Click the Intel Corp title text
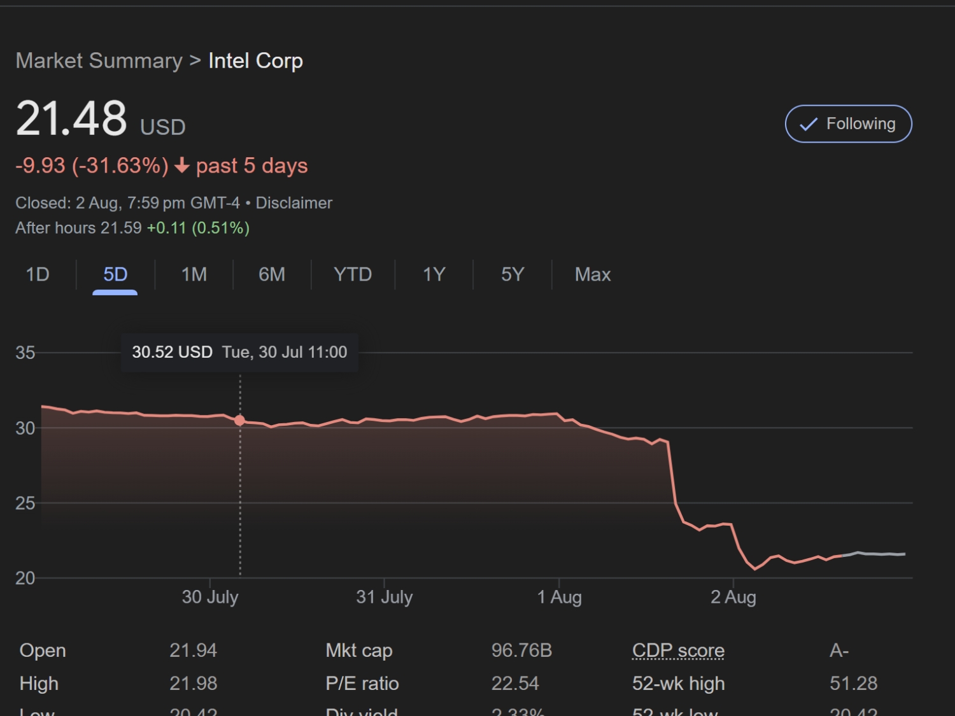Viewport: 955px width, 716px height. (x=255, y=60)
